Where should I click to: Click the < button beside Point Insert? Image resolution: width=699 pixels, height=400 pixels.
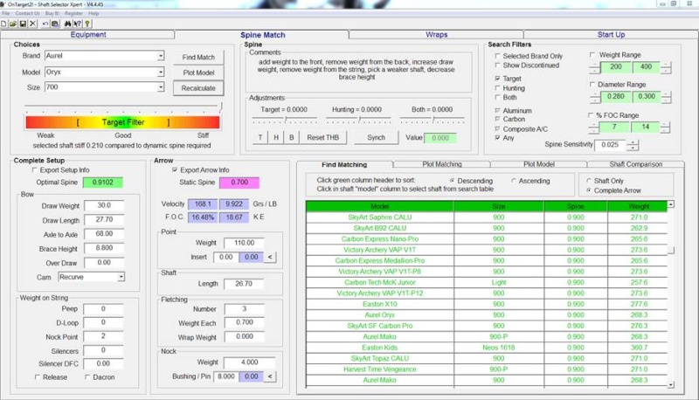pos(270,257)
